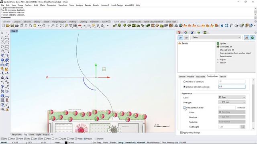The height and width of the screenshot is (144, 257).
Task: Click the New file icon
Action: tap(3, 26)
